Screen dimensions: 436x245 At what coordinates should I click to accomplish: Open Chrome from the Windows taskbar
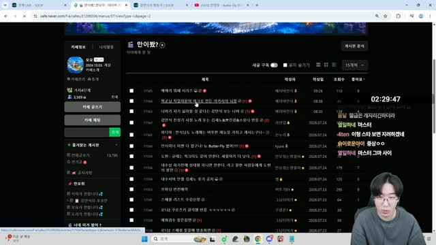tap(258, 239)
